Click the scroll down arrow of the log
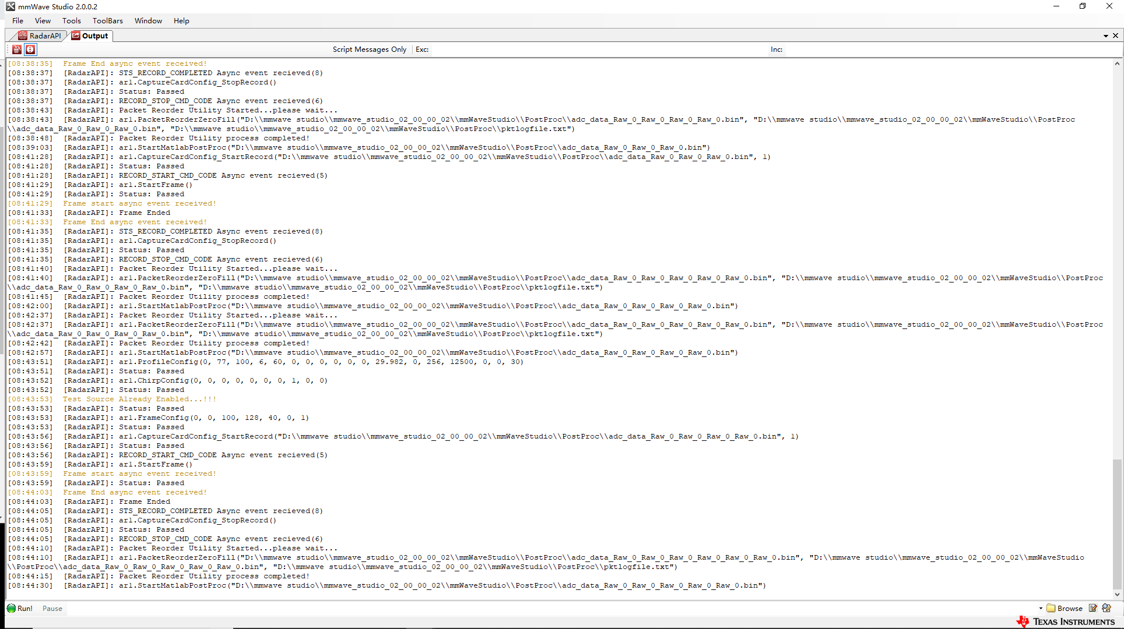 [x=1117, y=595]
